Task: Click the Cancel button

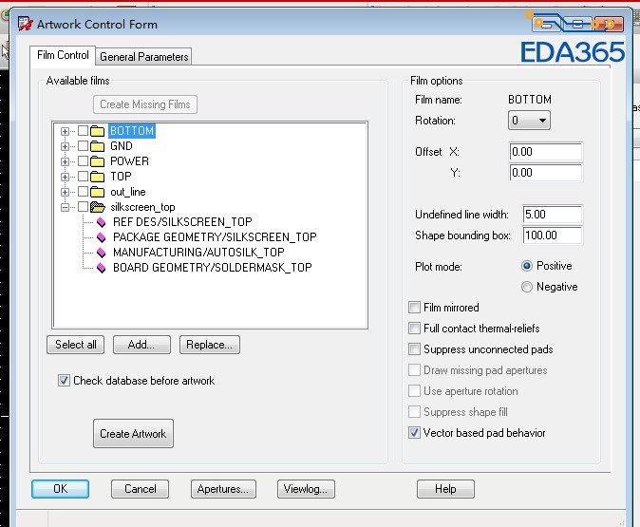Action: click(140, 489)
